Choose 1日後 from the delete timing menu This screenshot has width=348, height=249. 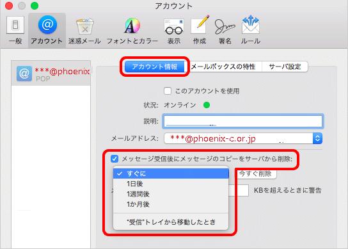pos(171,184)
